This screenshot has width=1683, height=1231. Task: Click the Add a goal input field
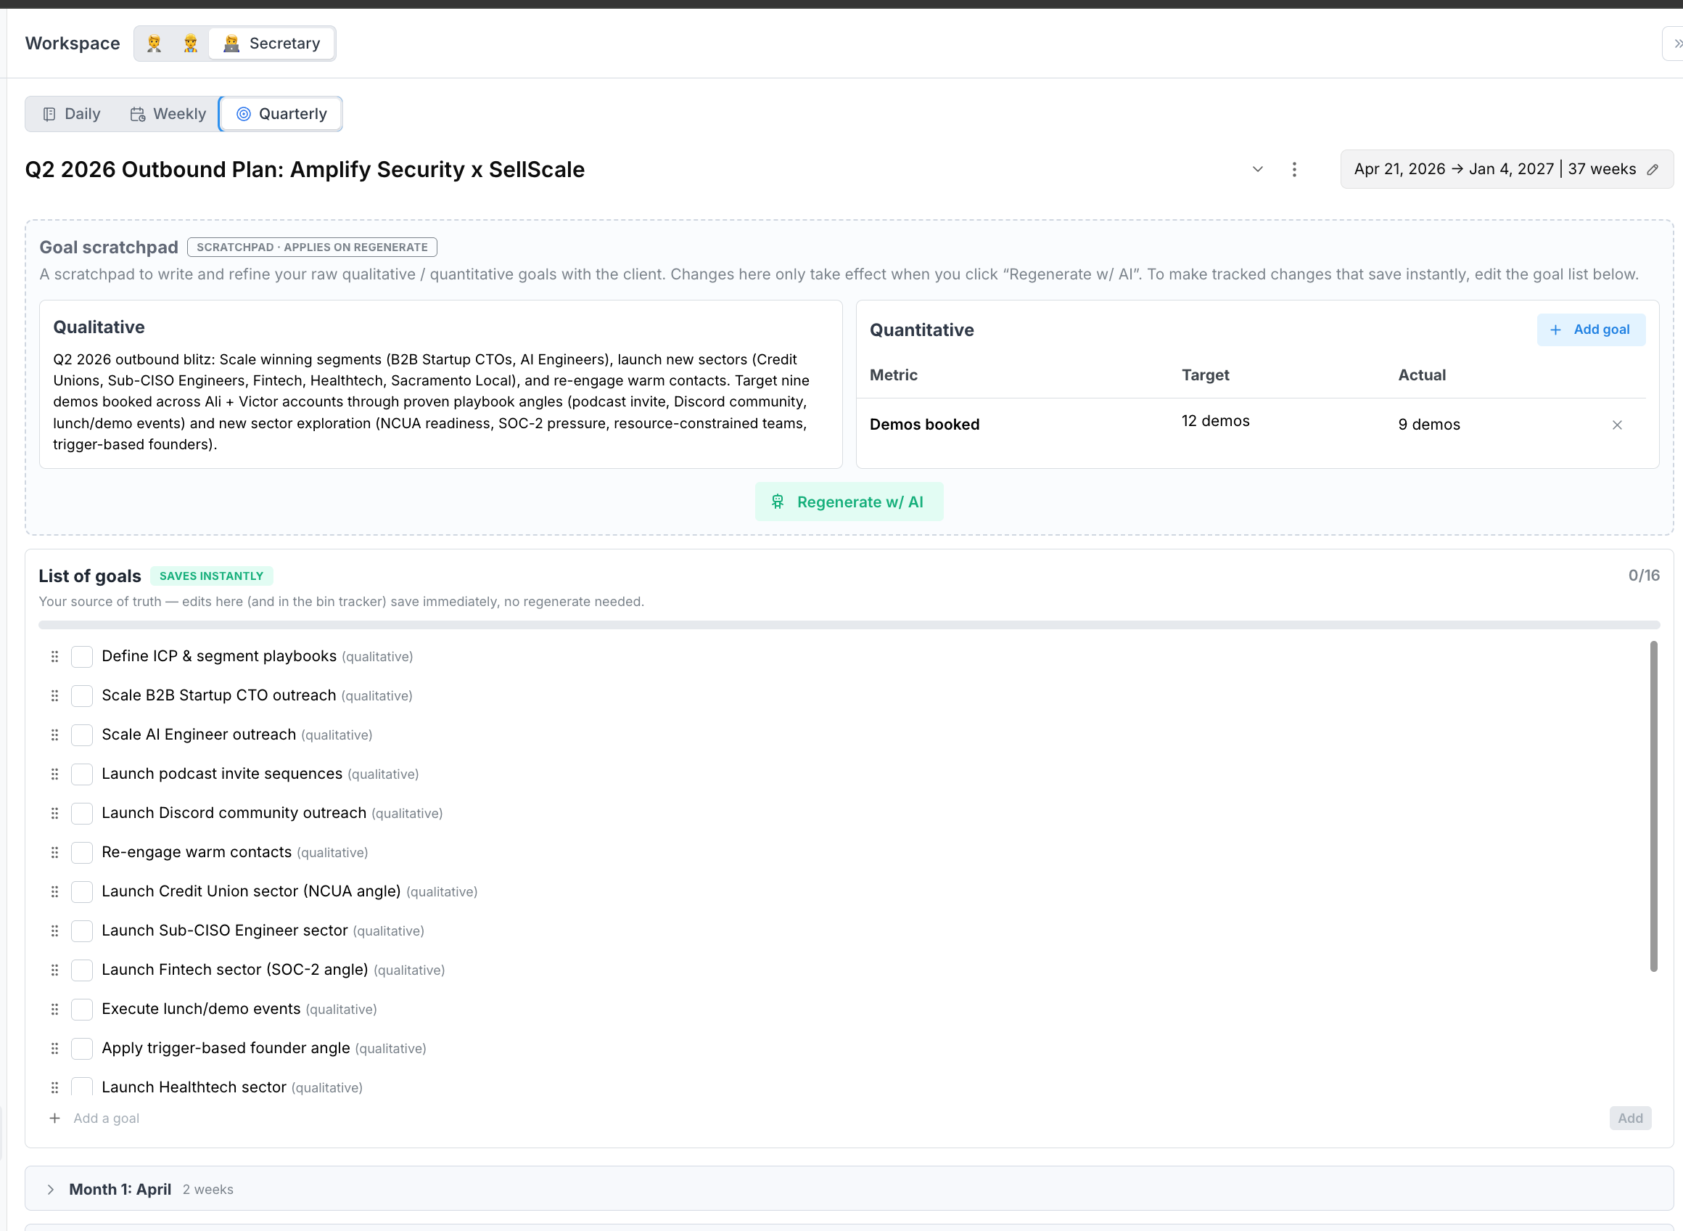(834, 1118)
